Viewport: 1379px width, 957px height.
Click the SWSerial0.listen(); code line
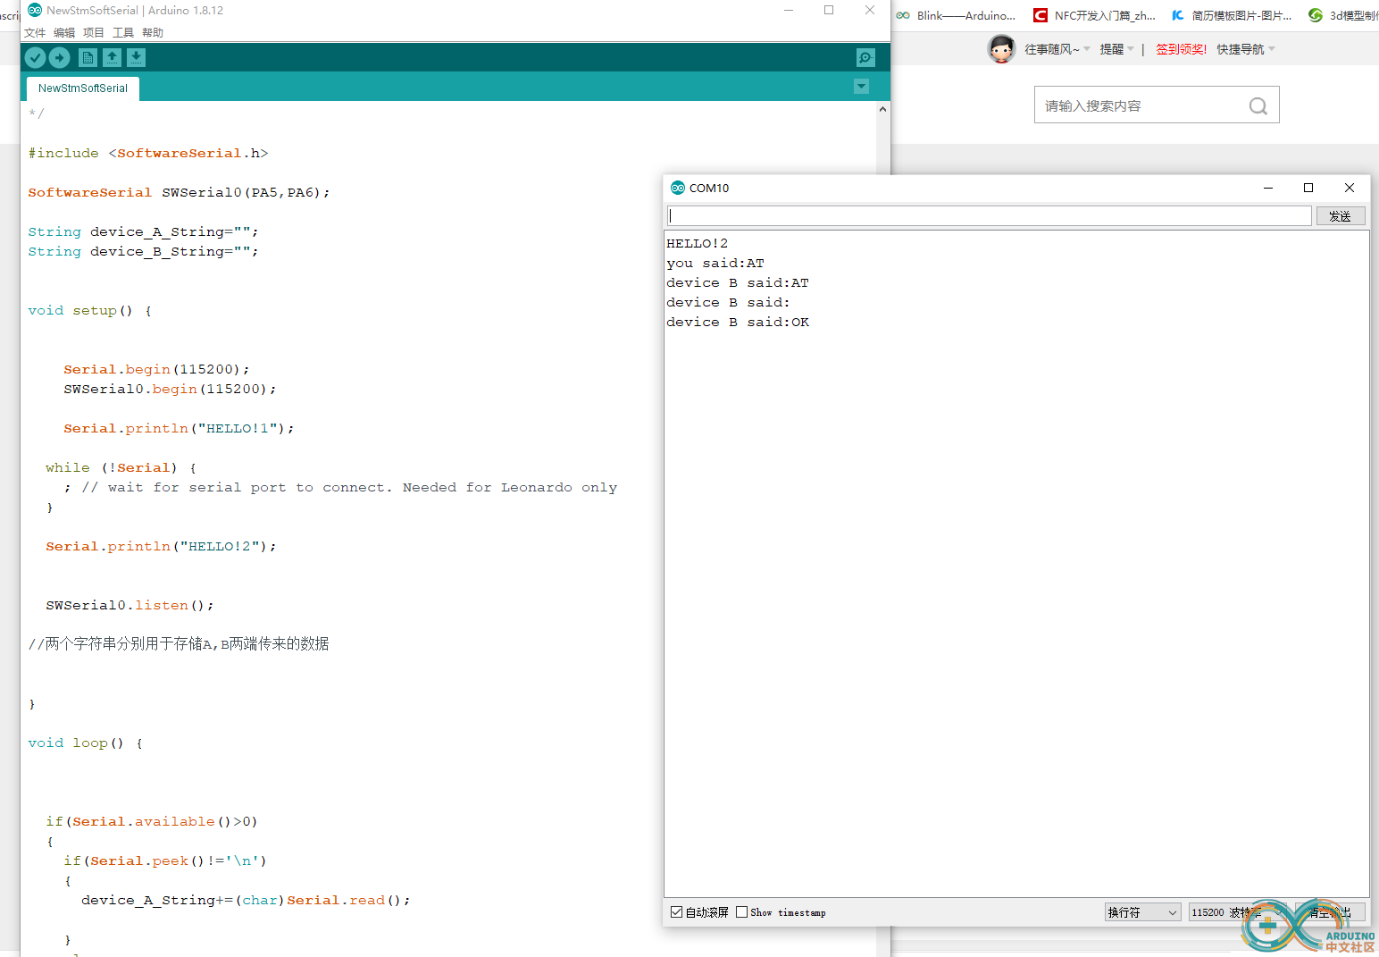tap(130, 605)
